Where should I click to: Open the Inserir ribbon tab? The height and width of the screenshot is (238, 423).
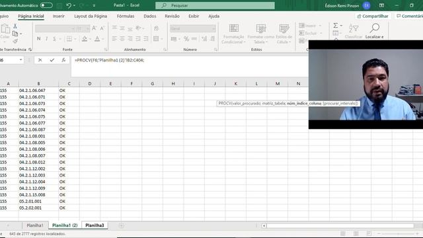59,16
